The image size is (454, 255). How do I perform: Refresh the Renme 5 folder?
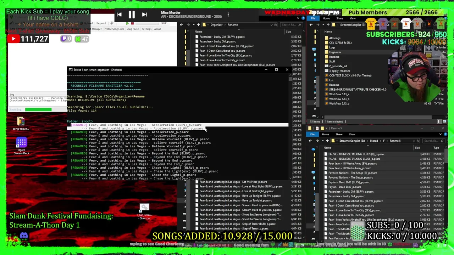pos(418,141)
